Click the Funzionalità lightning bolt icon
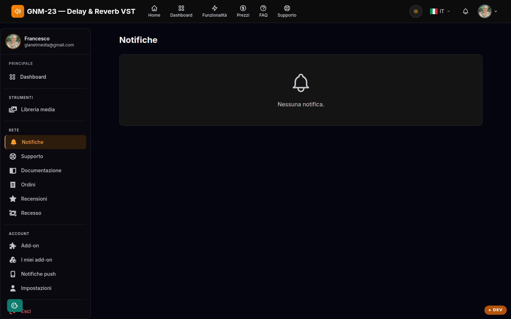 215,8
